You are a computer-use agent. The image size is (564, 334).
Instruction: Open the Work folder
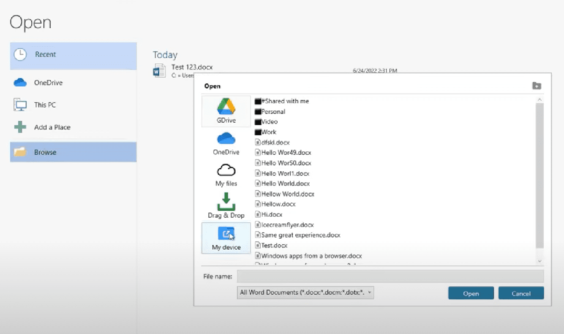click(x=265, y=132)
